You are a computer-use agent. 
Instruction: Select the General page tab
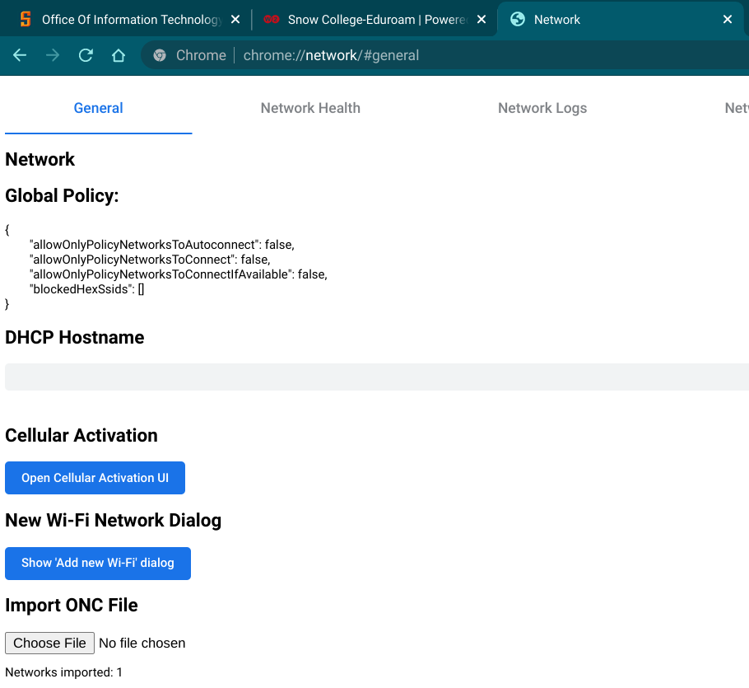click(x=98, y=108)
